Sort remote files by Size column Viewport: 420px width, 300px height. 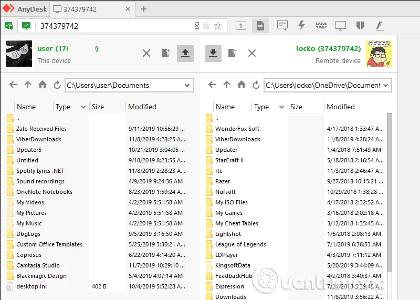click(296, 107)
